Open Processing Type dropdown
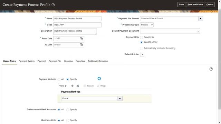Viewport: 221px width, 124px height. (147, 25)
